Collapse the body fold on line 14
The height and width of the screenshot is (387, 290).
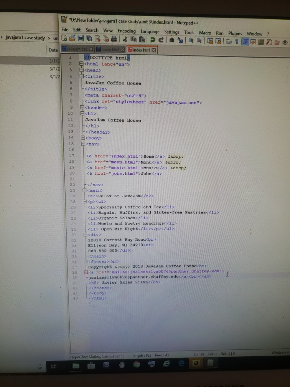(83, 138)
